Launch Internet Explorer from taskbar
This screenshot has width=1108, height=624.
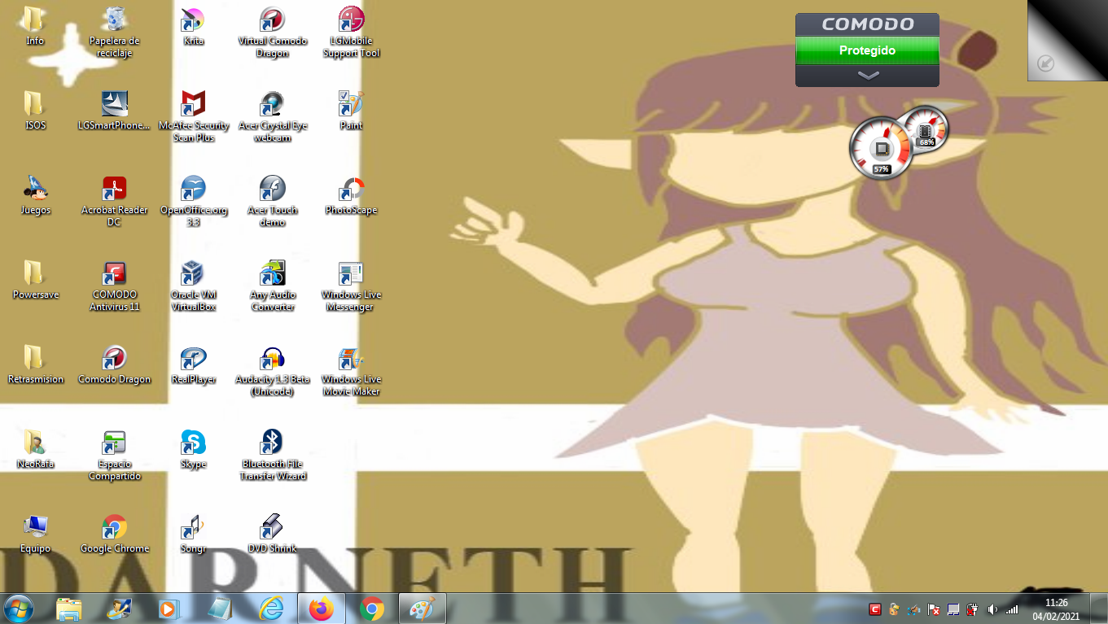coord(271,609)
